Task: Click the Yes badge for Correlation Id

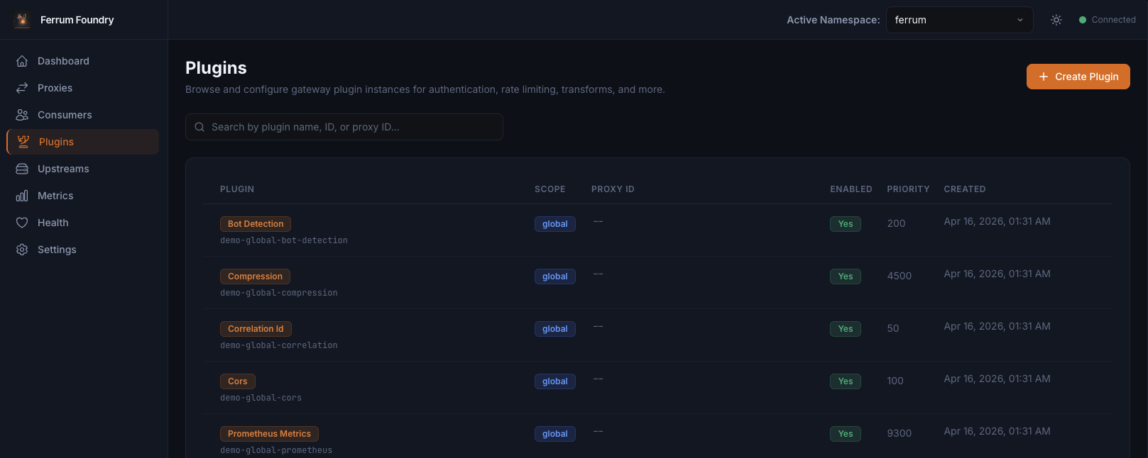Action: [x=846, y=329]
